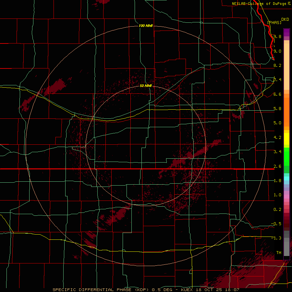Click the 50 NMI range ring label
Viewport: 292px width, 292px height.
(x=146, y=86)
